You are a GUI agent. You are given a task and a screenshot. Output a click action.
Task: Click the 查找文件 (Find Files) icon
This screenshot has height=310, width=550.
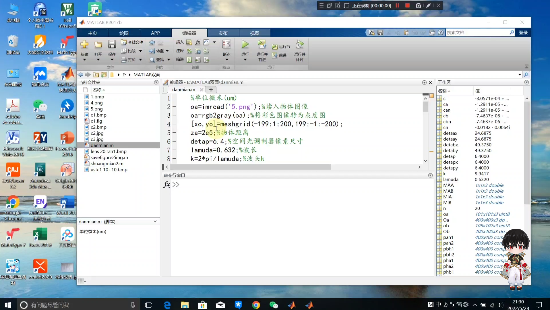[124, 42]
